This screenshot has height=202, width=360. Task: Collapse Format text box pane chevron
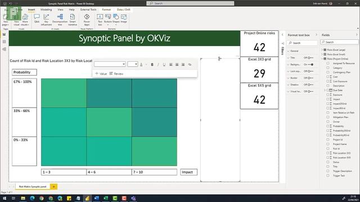tap(316, 35)
